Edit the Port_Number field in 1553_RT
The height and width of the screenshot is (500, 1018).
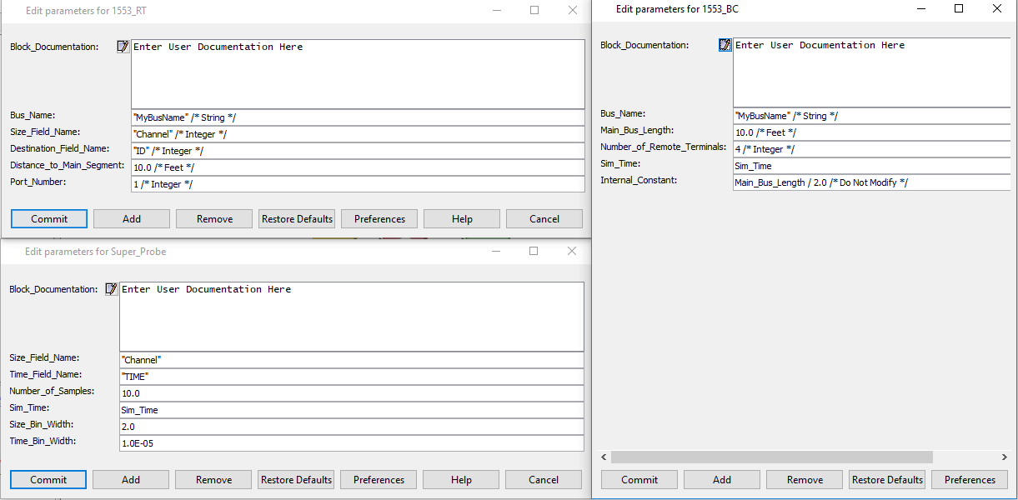click(x=358, y=184)
